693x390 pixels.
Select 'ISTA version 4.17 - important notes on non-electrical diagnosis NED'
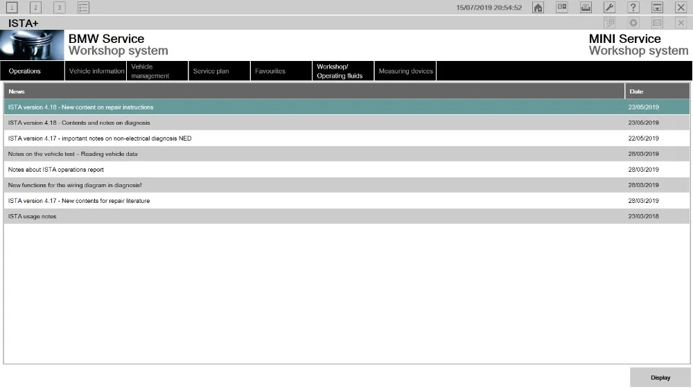346,139
